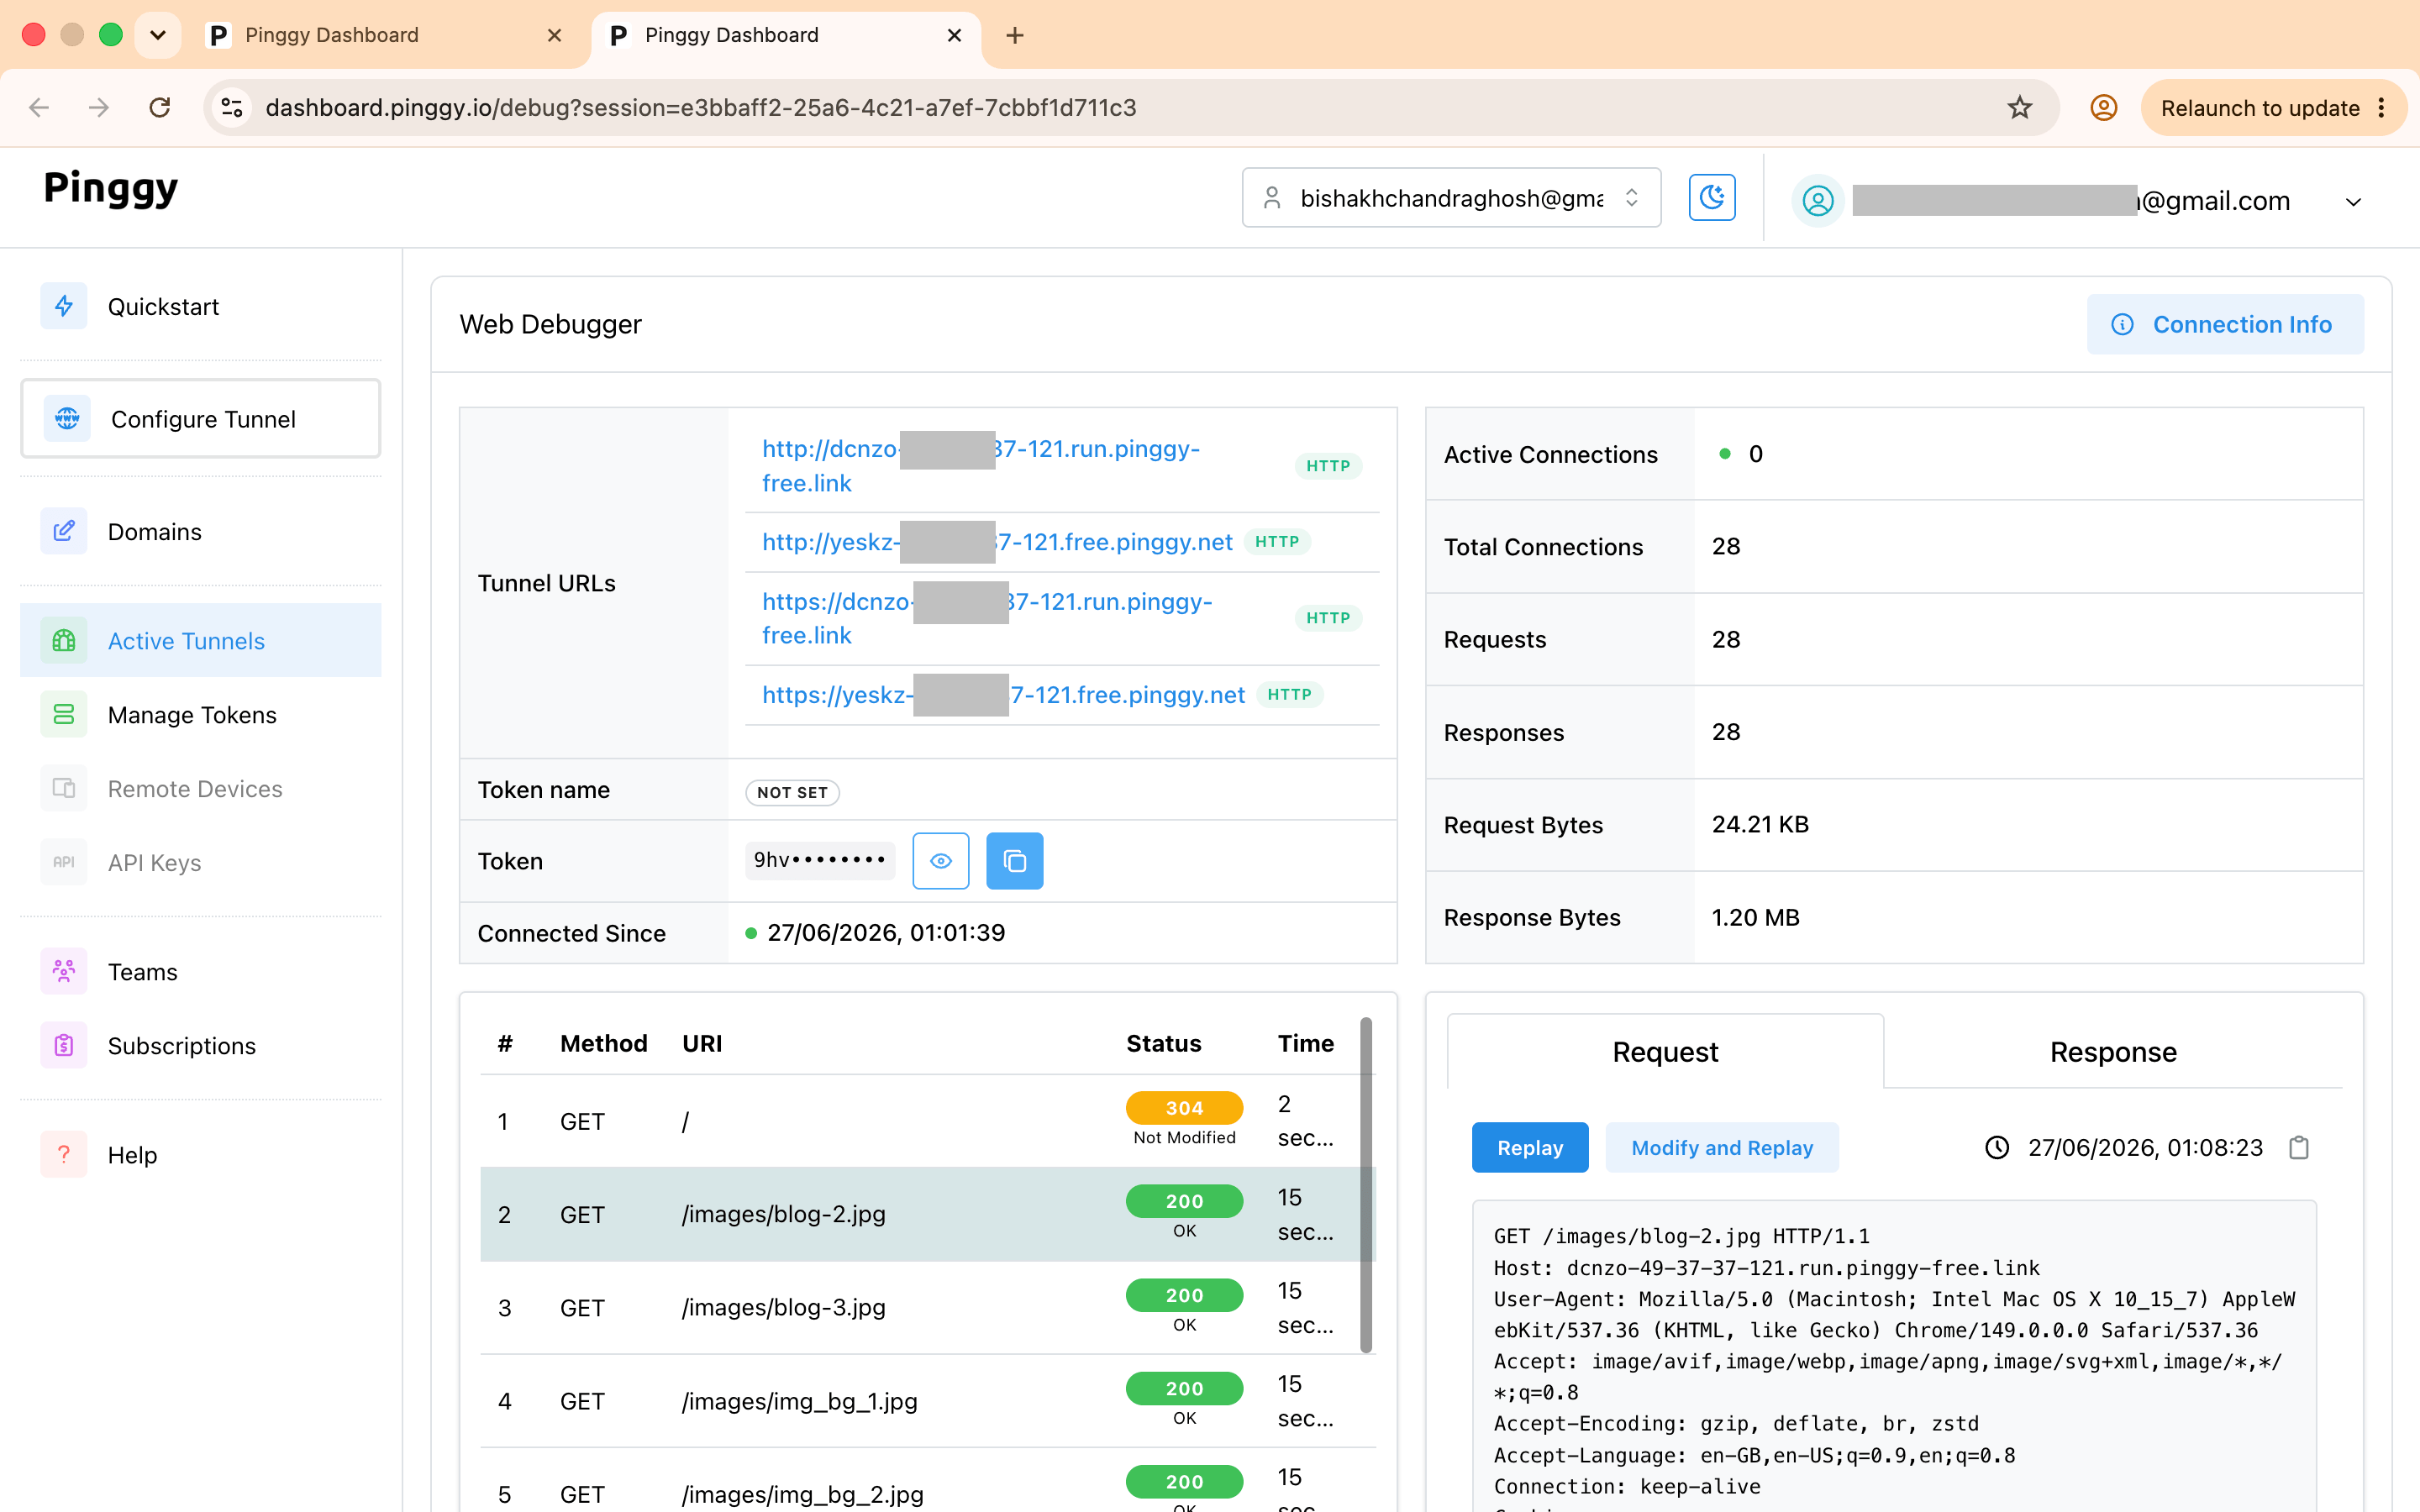This screenshot has width=2420, height=1512.
Task: Click the address bar URL
Action: click(700, 107)
